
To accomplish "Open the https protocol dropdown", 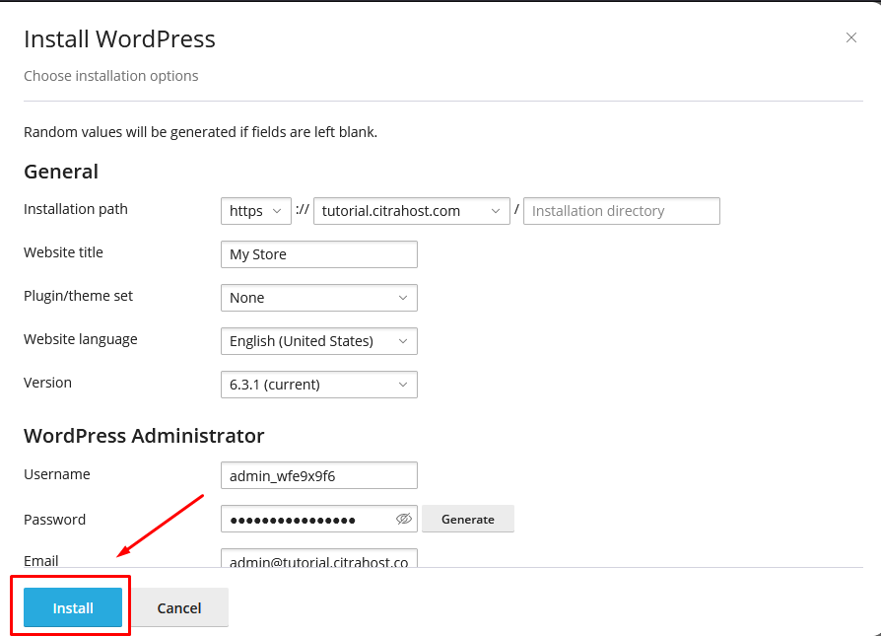I will coord(255,211).
